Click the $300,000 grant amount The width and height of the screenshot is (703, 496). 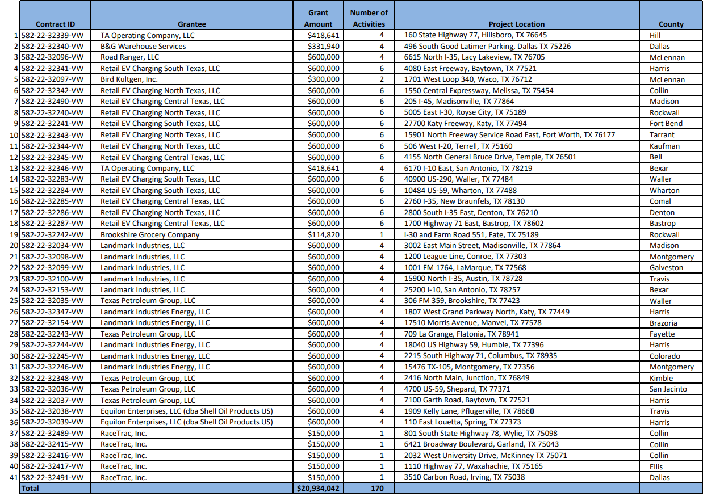[323, 79]
